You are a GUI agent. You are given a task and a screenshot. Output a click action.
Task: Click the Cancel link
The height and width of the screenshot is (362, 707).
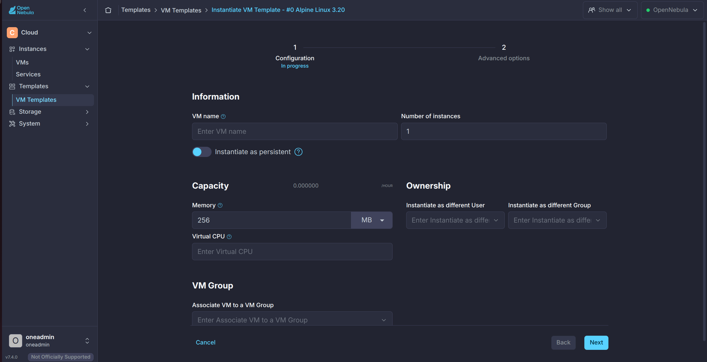click(205, 342)
